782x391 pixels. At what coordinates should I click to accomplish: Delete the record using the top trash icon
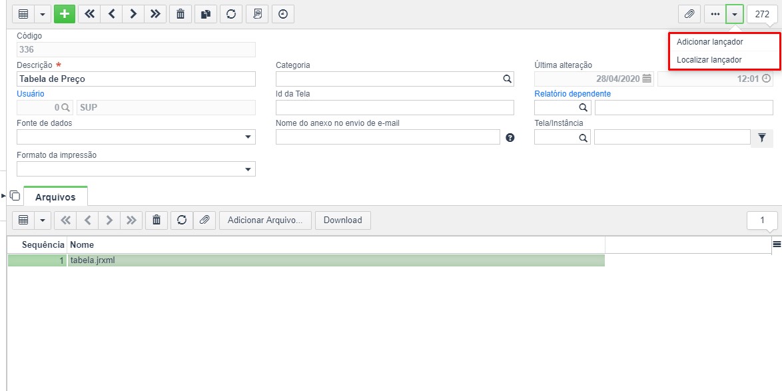pyautogui.click(x=181, y=14)
